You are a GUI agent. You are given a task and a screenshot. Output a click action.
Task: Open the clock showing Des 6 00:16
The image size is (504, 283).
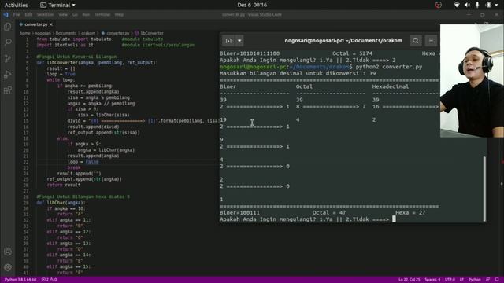252,5
